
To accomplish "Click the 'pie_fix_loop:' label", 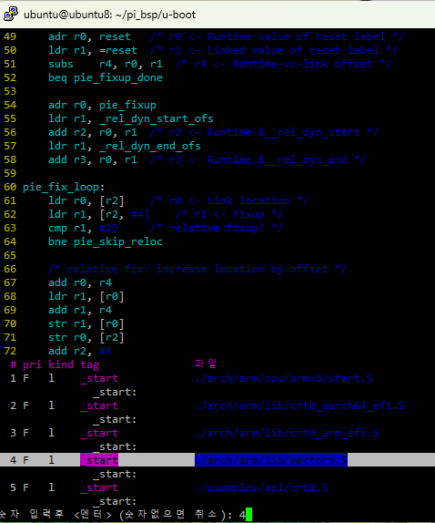I will pyautogui.click(x=64, y=187).
